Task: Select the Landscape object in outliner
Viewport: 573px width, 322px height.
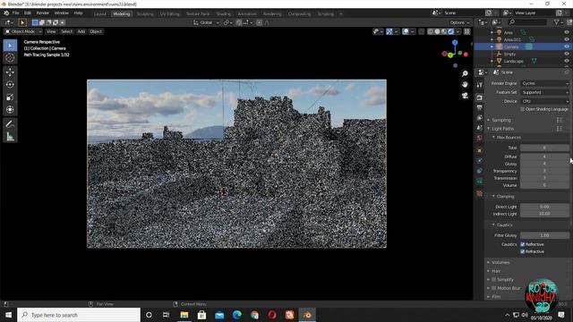Action: [513, 61]
